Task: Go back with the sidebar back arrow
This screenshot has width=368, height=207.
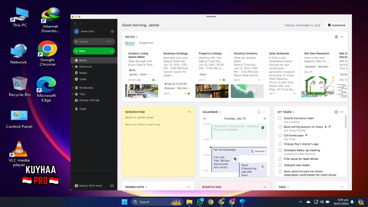Action: point(75,24)
